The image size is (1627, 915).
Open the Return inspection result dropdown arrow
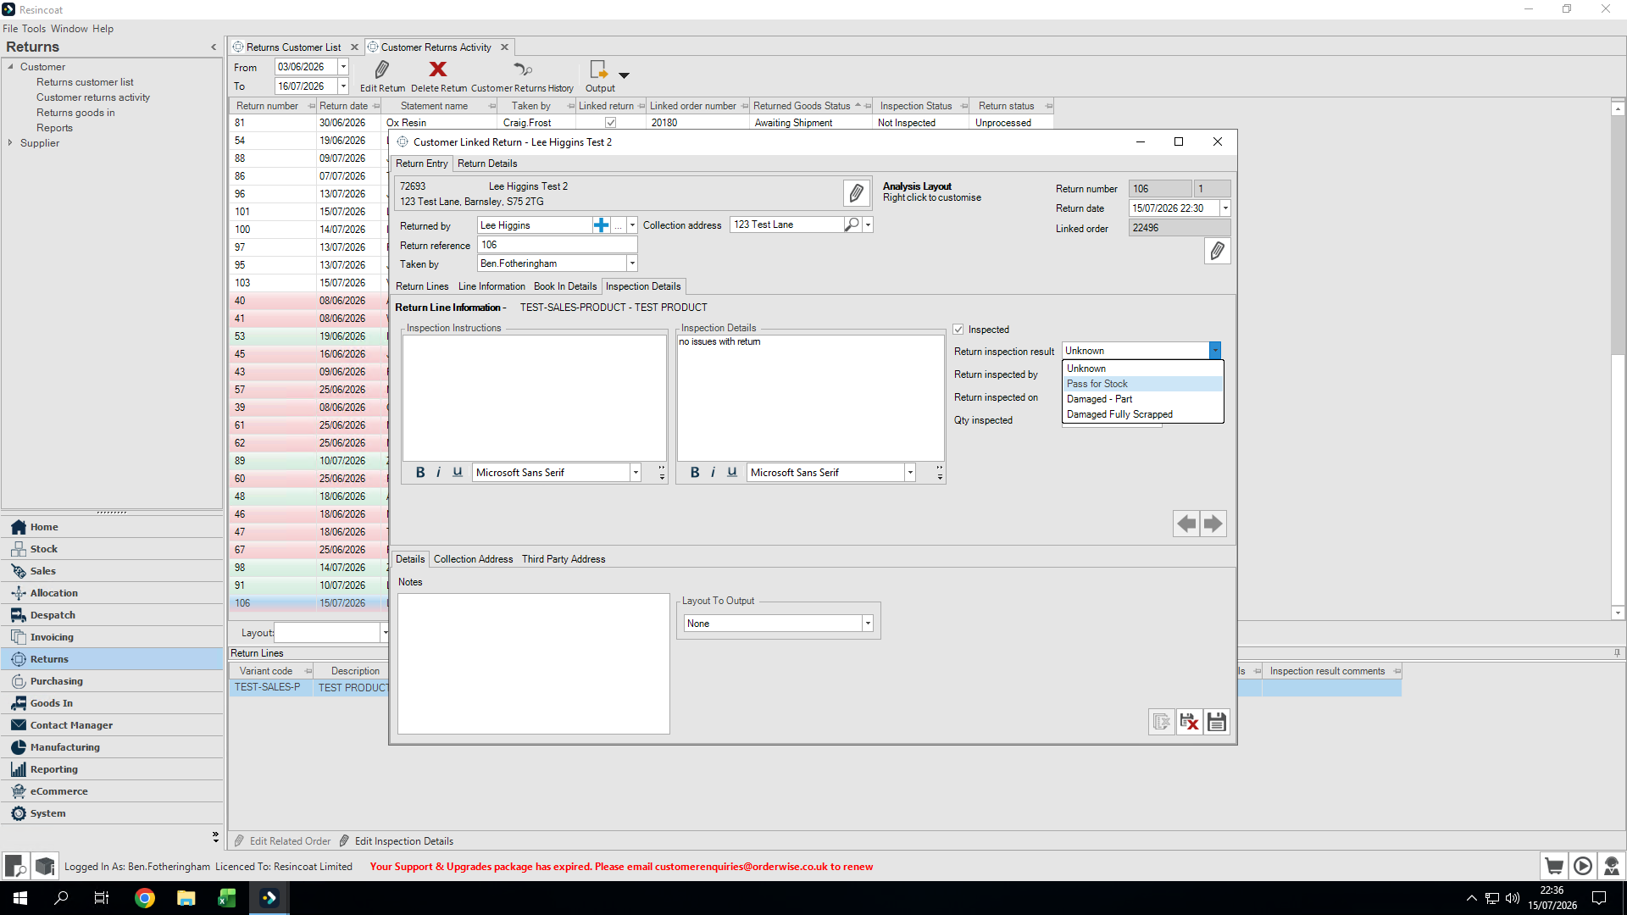click(x=1215, y=351)
